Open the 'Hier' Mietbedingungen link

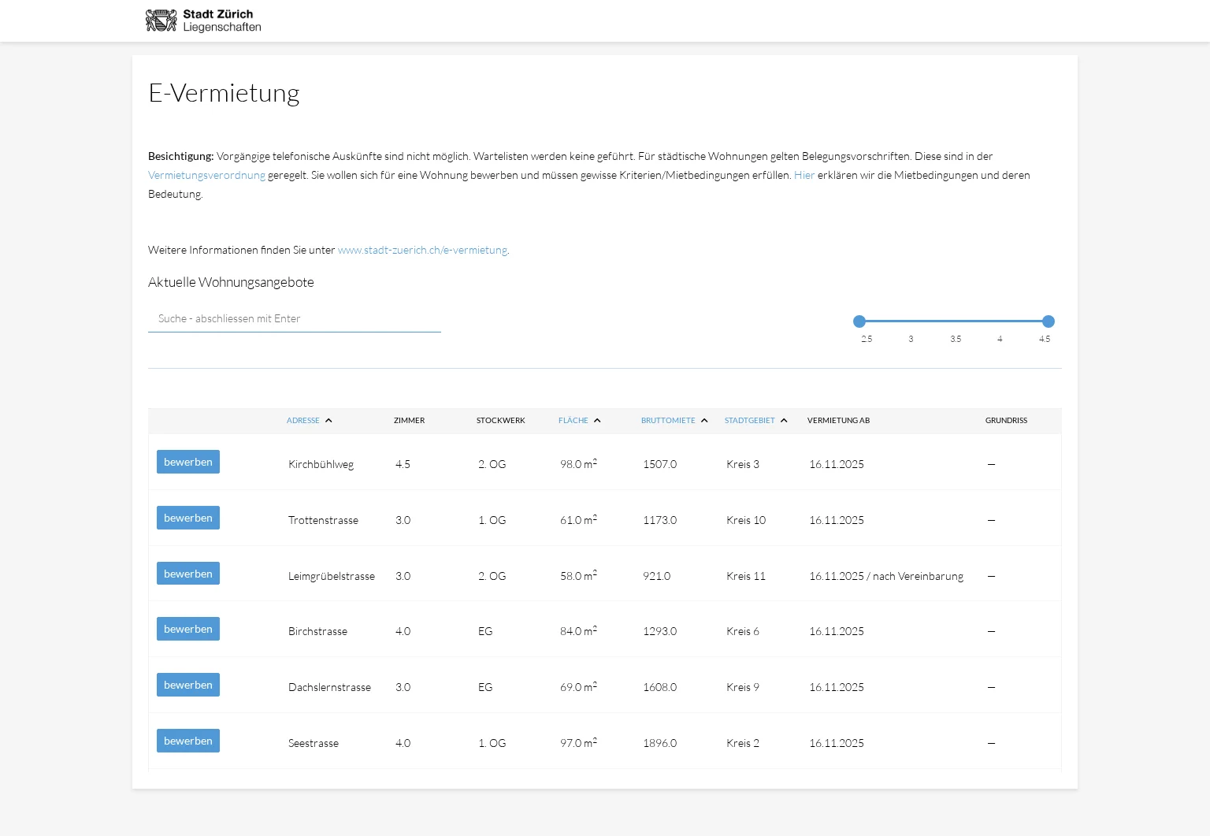point(804,175)
